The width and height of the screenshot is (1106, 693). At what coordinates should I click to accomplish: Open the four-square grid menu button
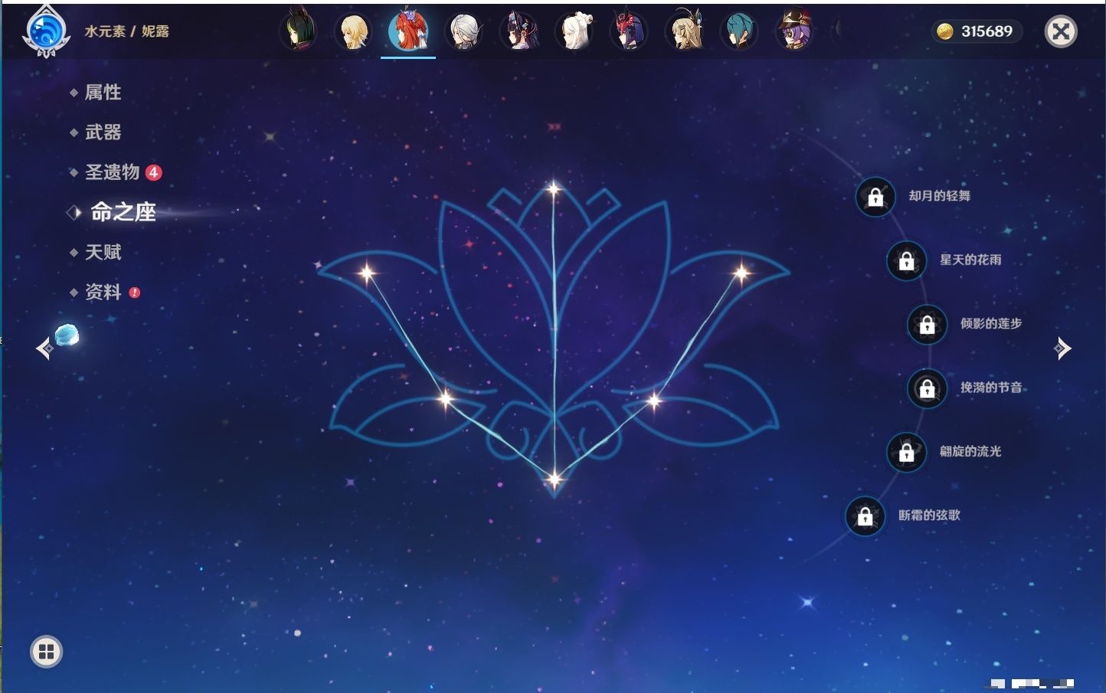(x=46, y=652)
